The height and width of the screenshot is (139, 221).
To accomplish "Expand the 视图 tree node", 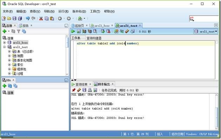I will click(x=9, y=56).
